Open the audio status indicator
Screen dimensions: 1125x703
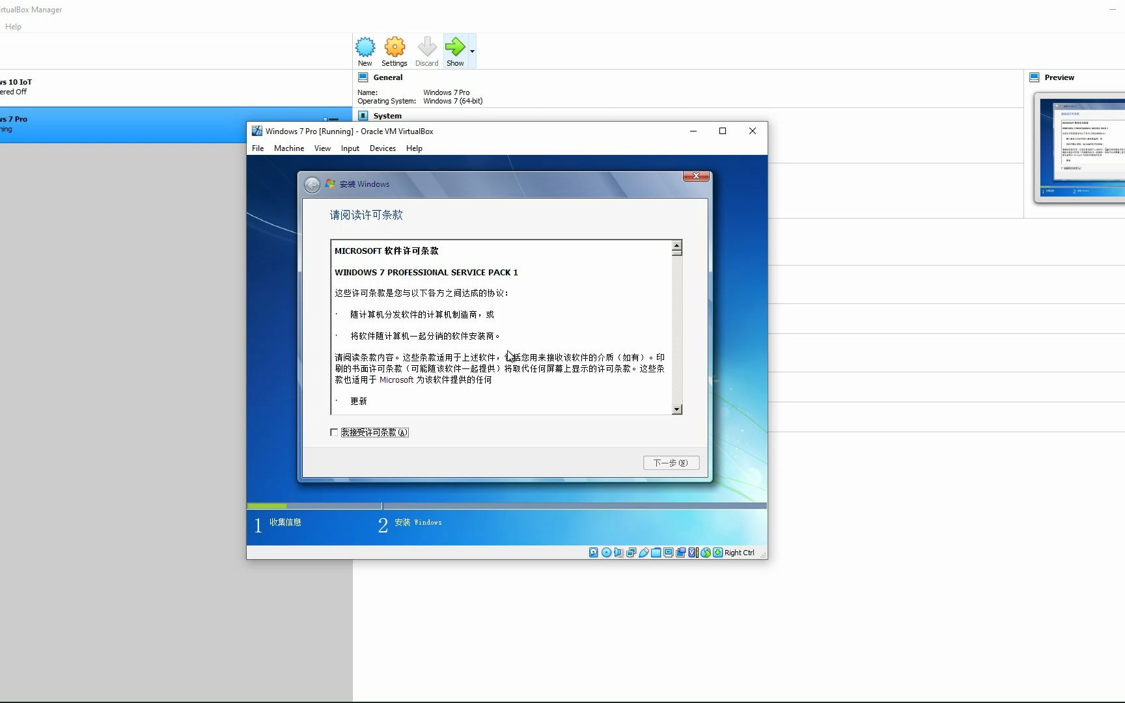(618, 552)
